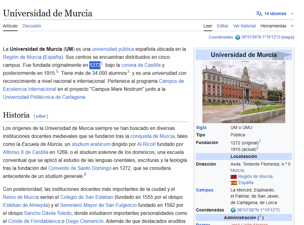Screen dimensions: 304x225
Task: Click the editar link next to Historia
Action: point(41,116)
